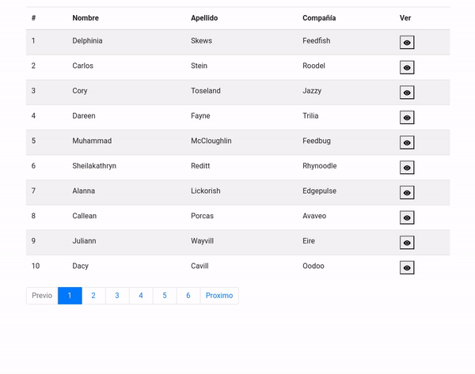Click the company cell Feedbug

pos(317,141)
